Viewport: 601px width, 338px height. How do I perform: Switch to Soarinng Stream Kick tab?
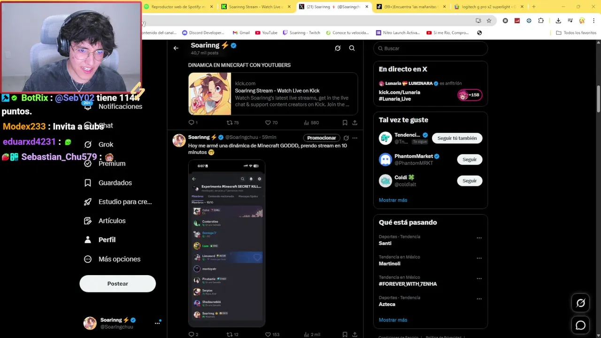[x=256, y=7]
